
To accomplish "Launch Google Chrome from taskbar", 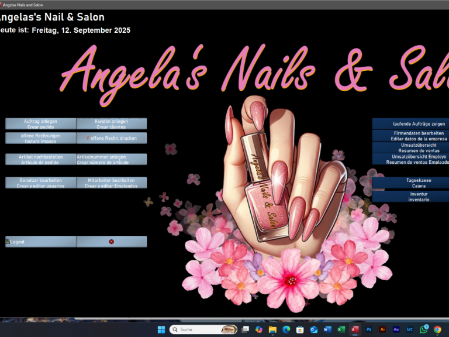I will [x=437, y=329].
